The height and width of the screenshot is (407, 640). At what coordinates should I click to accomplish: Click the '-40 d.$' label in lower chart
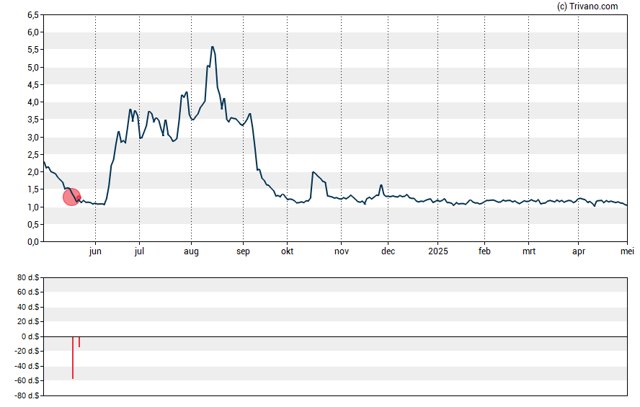coord(27,366)
